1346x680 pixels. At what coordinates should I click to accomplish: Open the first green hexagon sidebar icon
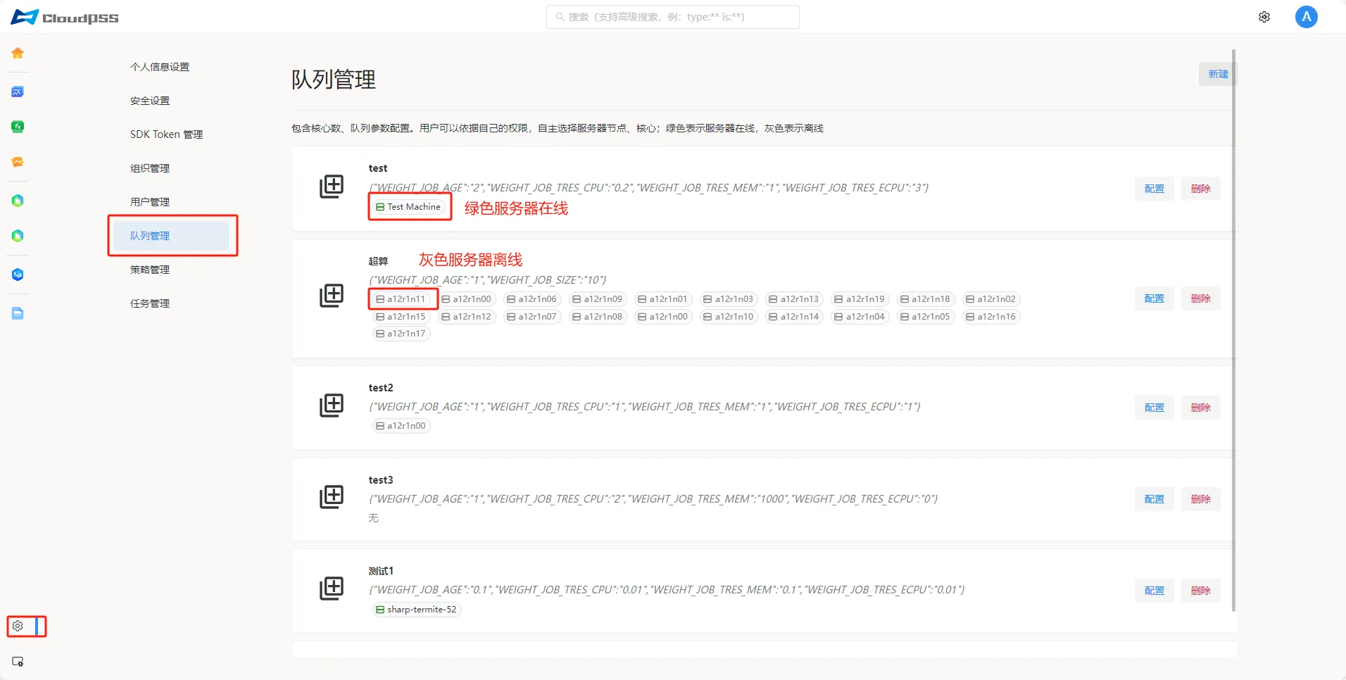18,201
